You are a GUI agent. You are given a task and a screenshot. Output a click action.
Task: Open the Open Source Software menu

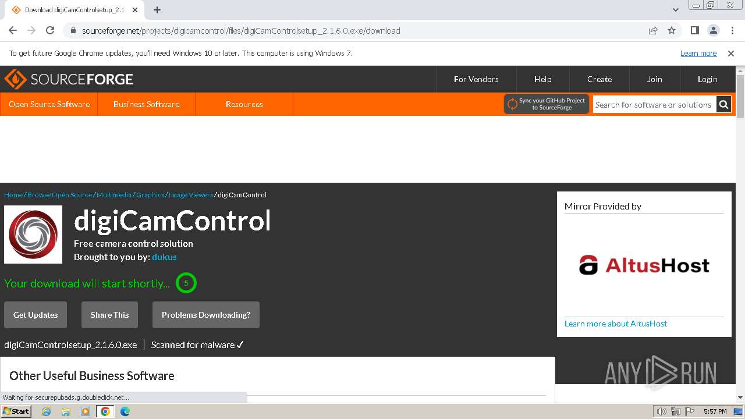49,104
